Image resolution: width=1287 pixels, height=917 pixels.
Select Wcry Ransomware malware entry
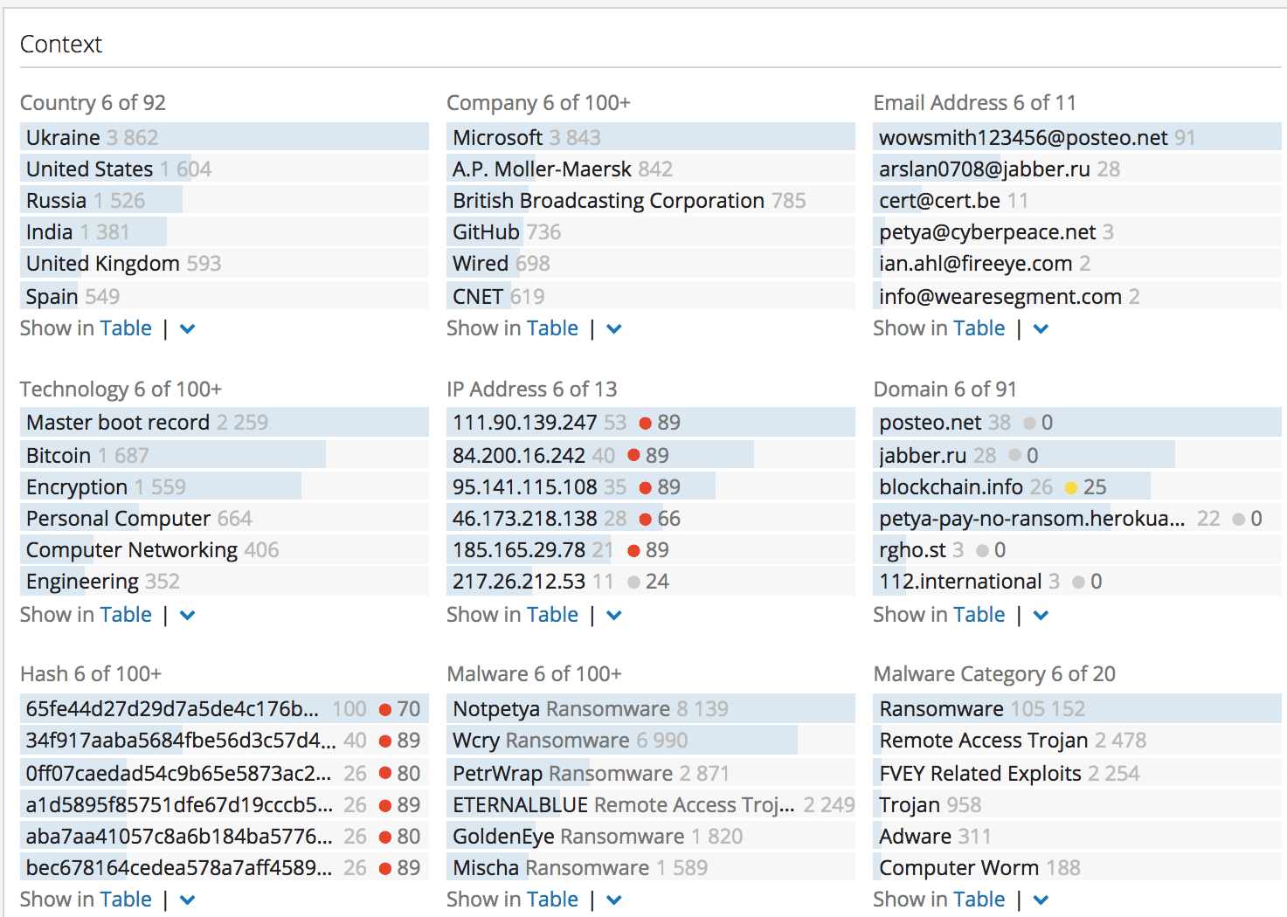(x=651, y=740)
